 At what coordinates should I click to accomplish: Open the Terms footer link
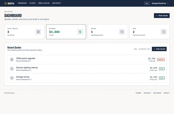[x=138, y=93]
